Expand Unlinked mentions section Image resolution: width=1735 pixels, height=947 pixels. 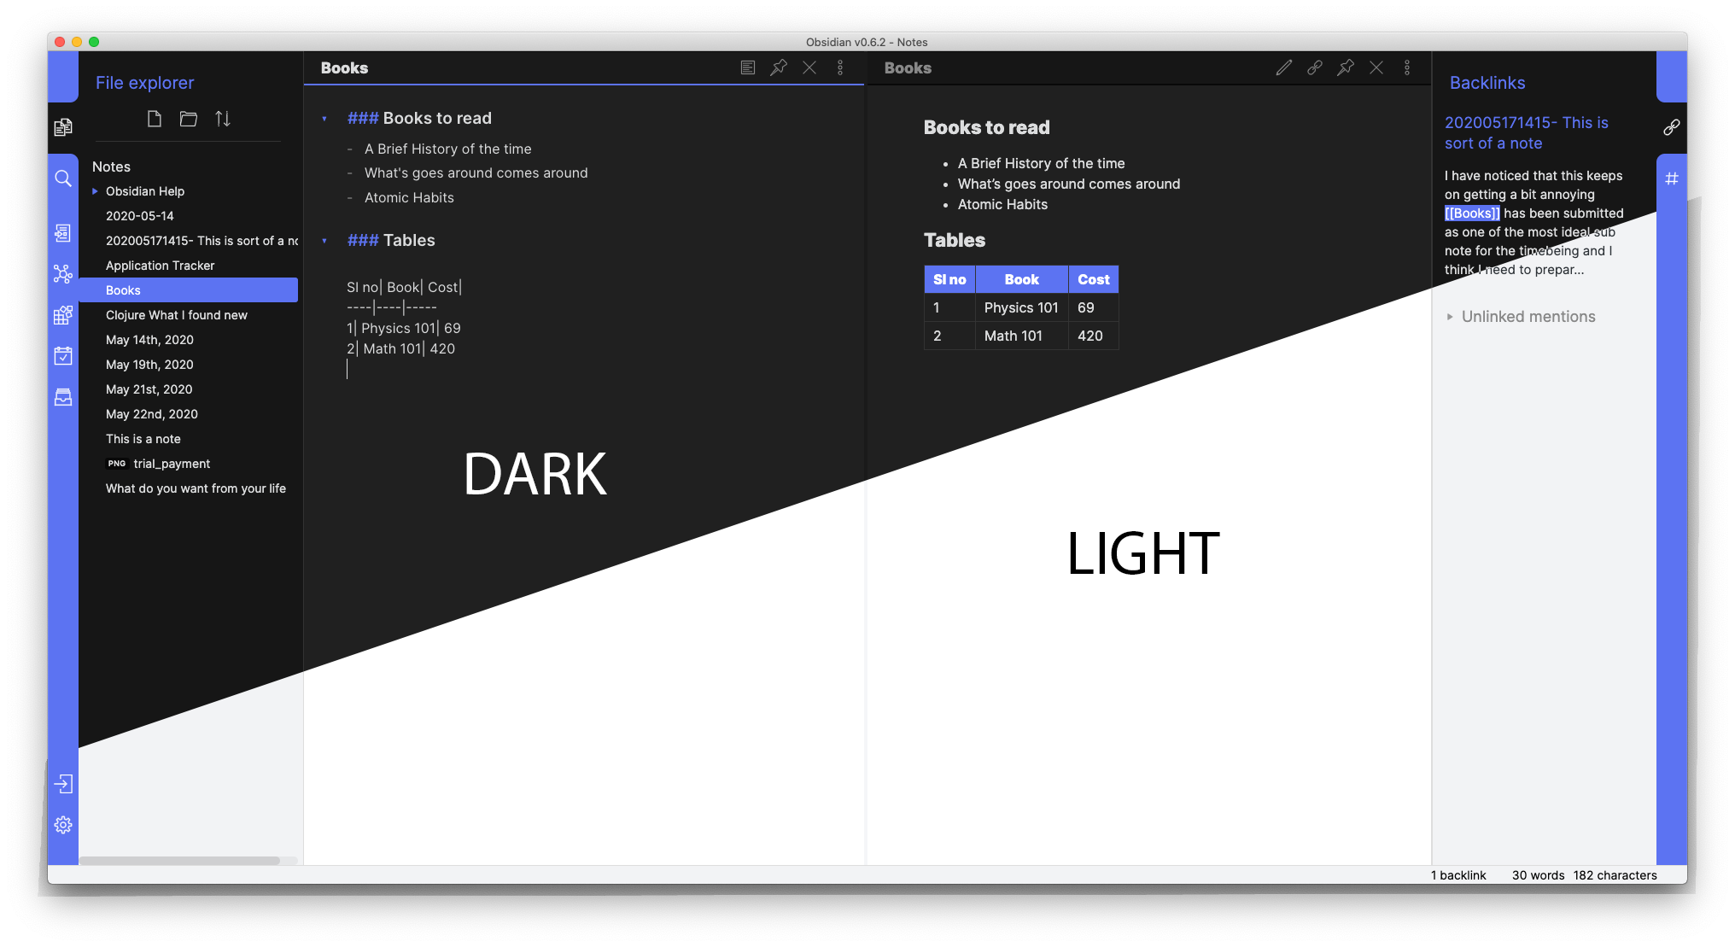pos(1450,317)
